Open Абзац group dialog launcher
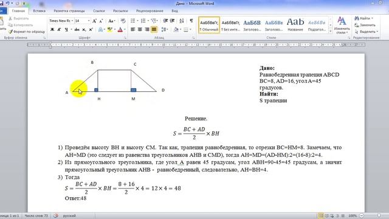This screenshot has width=389, height=219. (193, 38)
